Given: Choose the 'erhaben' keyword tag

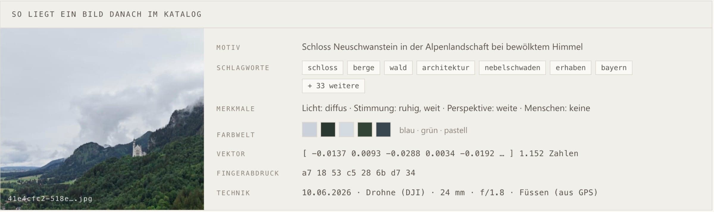Looking at the screenshot, I should [x=570, y=68].
